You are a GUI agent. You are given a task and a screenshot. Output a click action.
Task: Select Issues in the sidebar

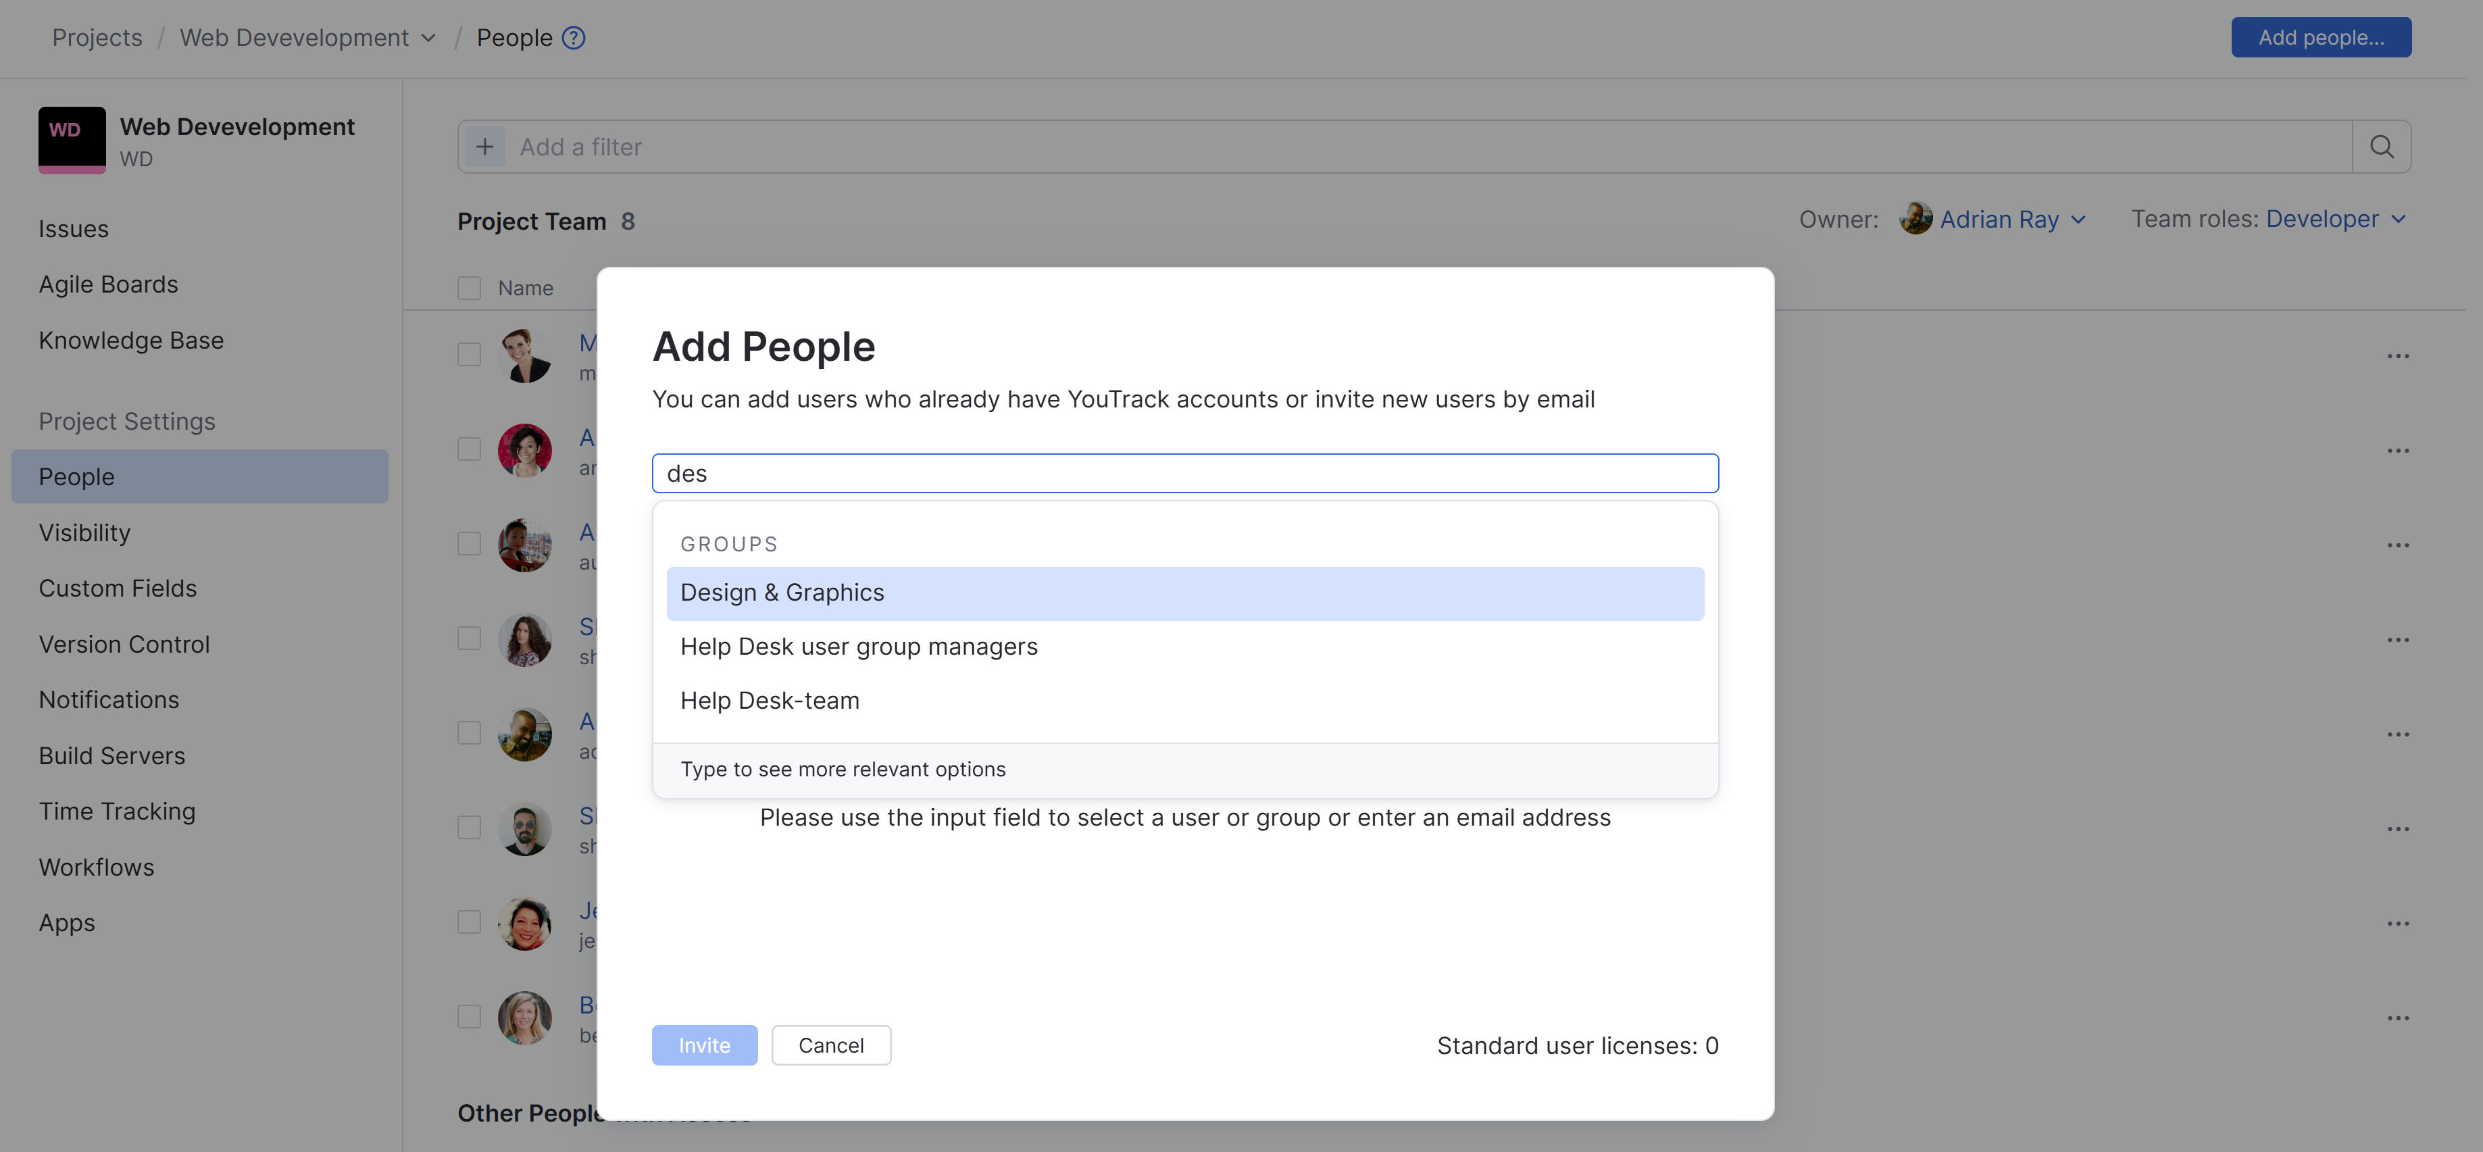pyautogui.click(x=73, y=228)
